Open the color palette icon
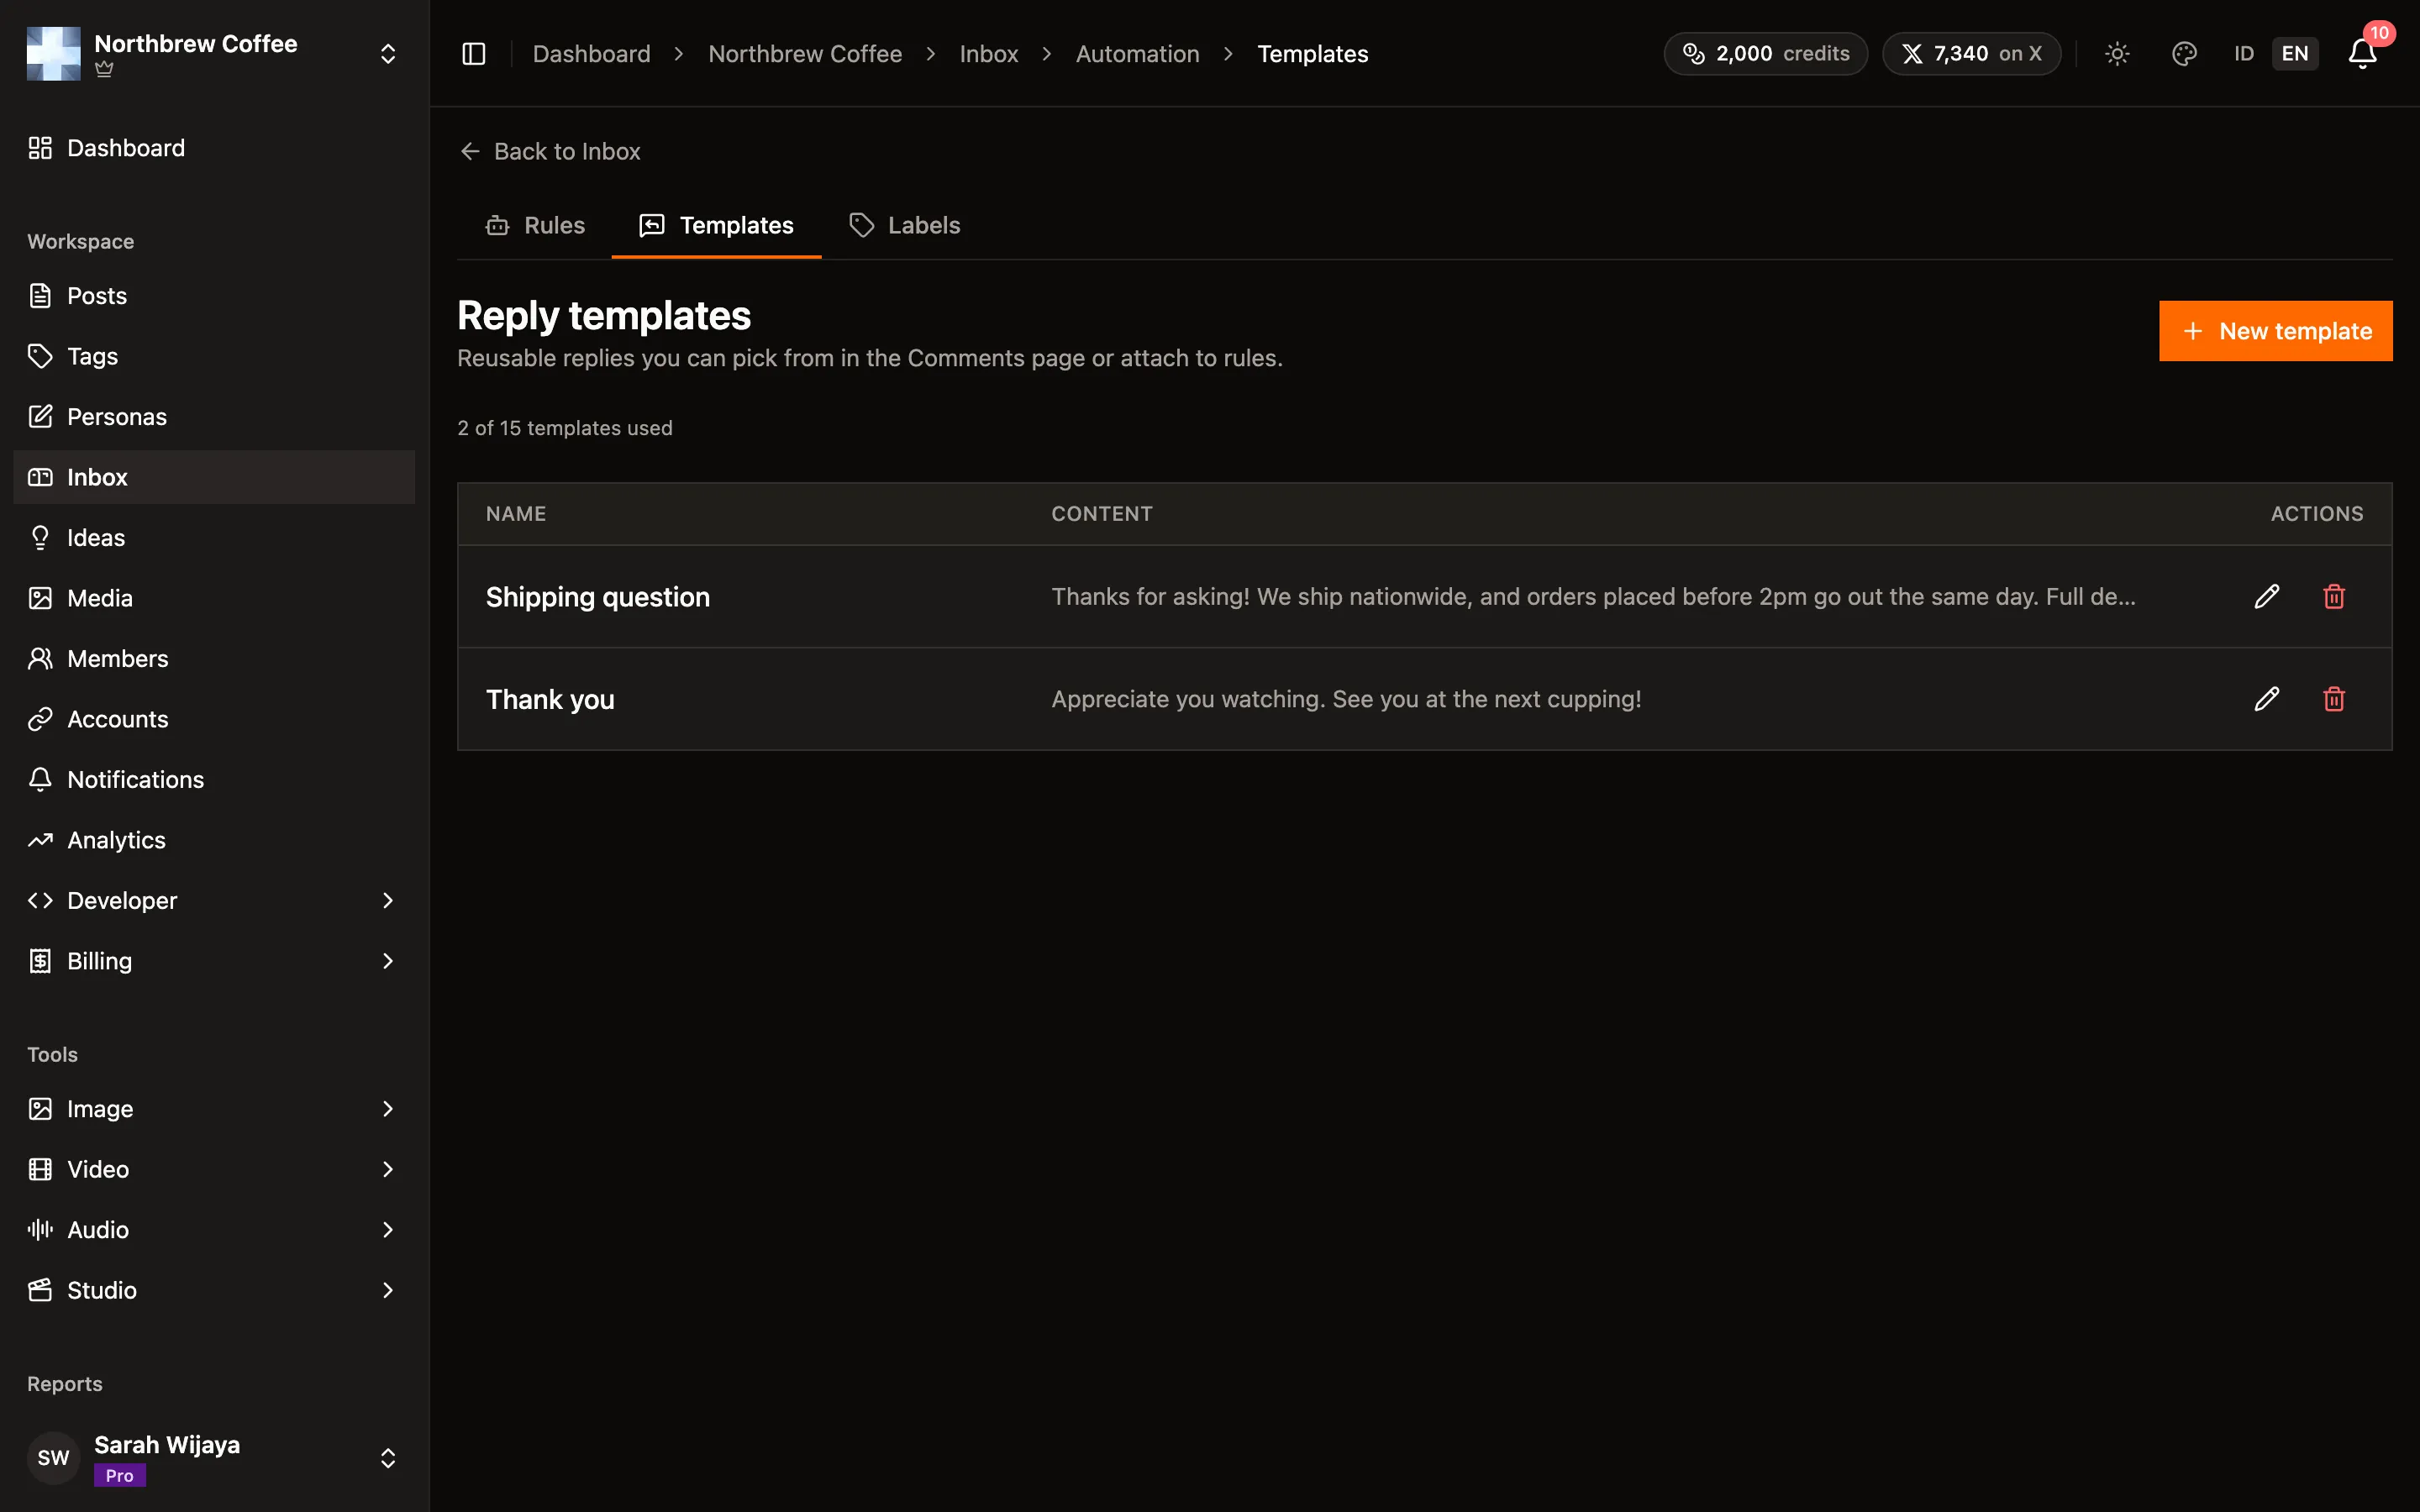The image size is (2420, 1512). pyautogui.click(x=2184, y=54)
